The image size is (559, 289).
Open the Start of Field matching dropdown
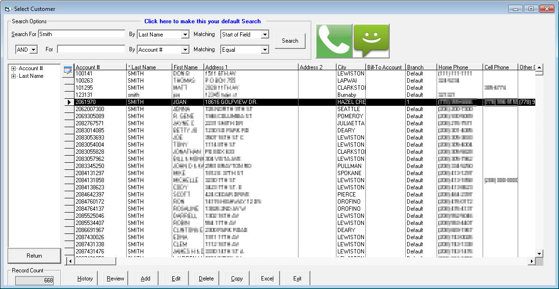[x=264, y=35]
